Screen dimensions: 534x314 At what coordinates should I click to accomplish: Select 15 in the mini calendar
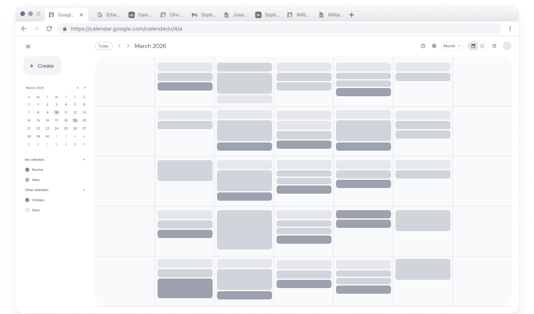pos(38,120)
